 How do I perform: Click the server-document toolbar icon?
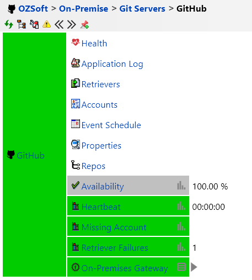tap(34, 24)
